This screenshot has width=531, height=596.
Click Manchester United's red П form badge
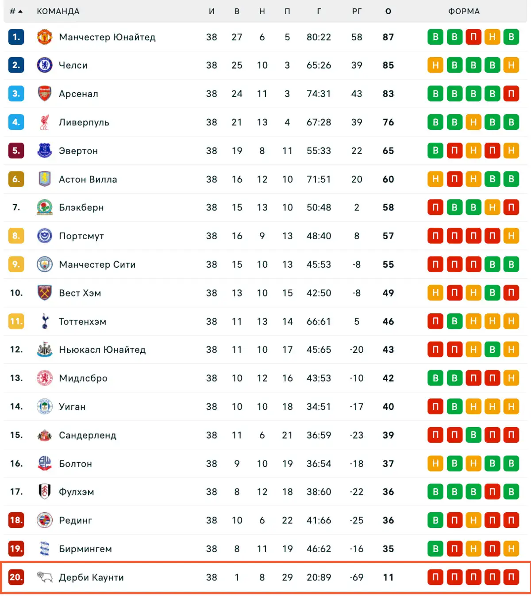tap(473, 37)
